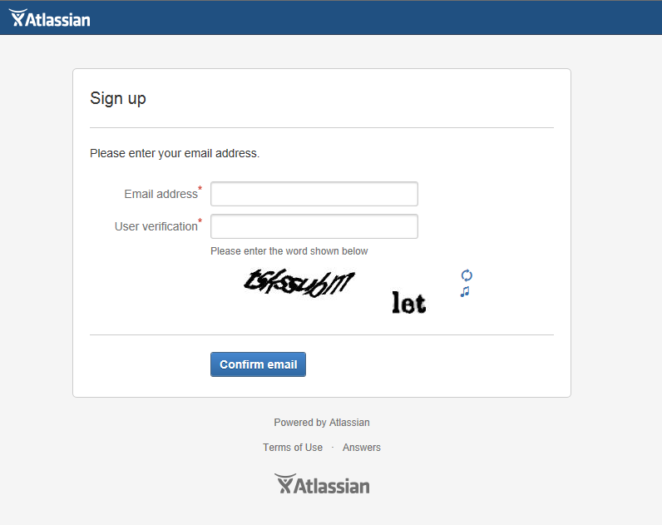Click the "Please enter your email address" text

click(x=175, y=153)
